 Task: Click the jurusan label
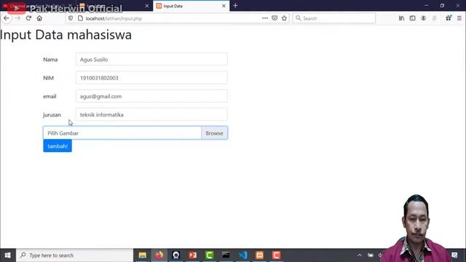(x=52, y=115)
